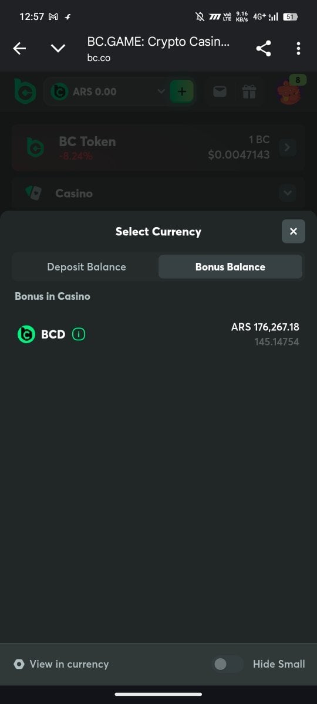Open the mail envelope icon
This screenshot has height=704, width=317.
[x=220, y=92]
